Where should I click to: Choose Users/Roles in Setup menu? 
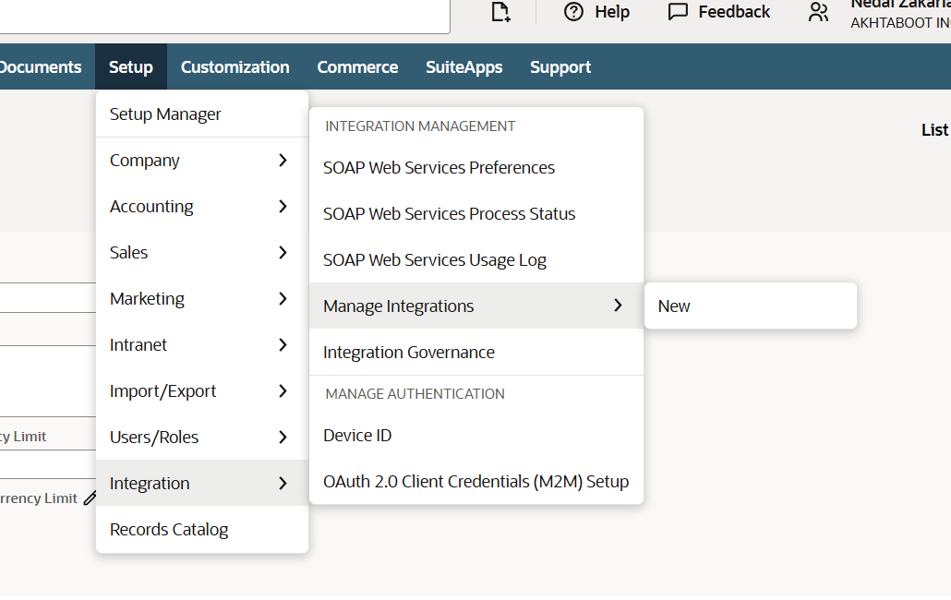click(x=202, y=437)
